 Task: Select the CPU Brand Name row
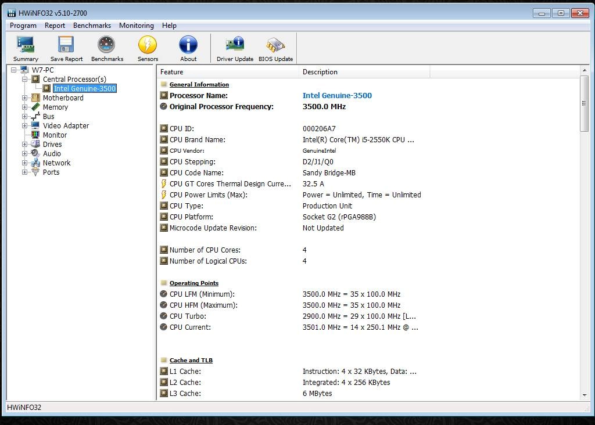pos(368,139)
